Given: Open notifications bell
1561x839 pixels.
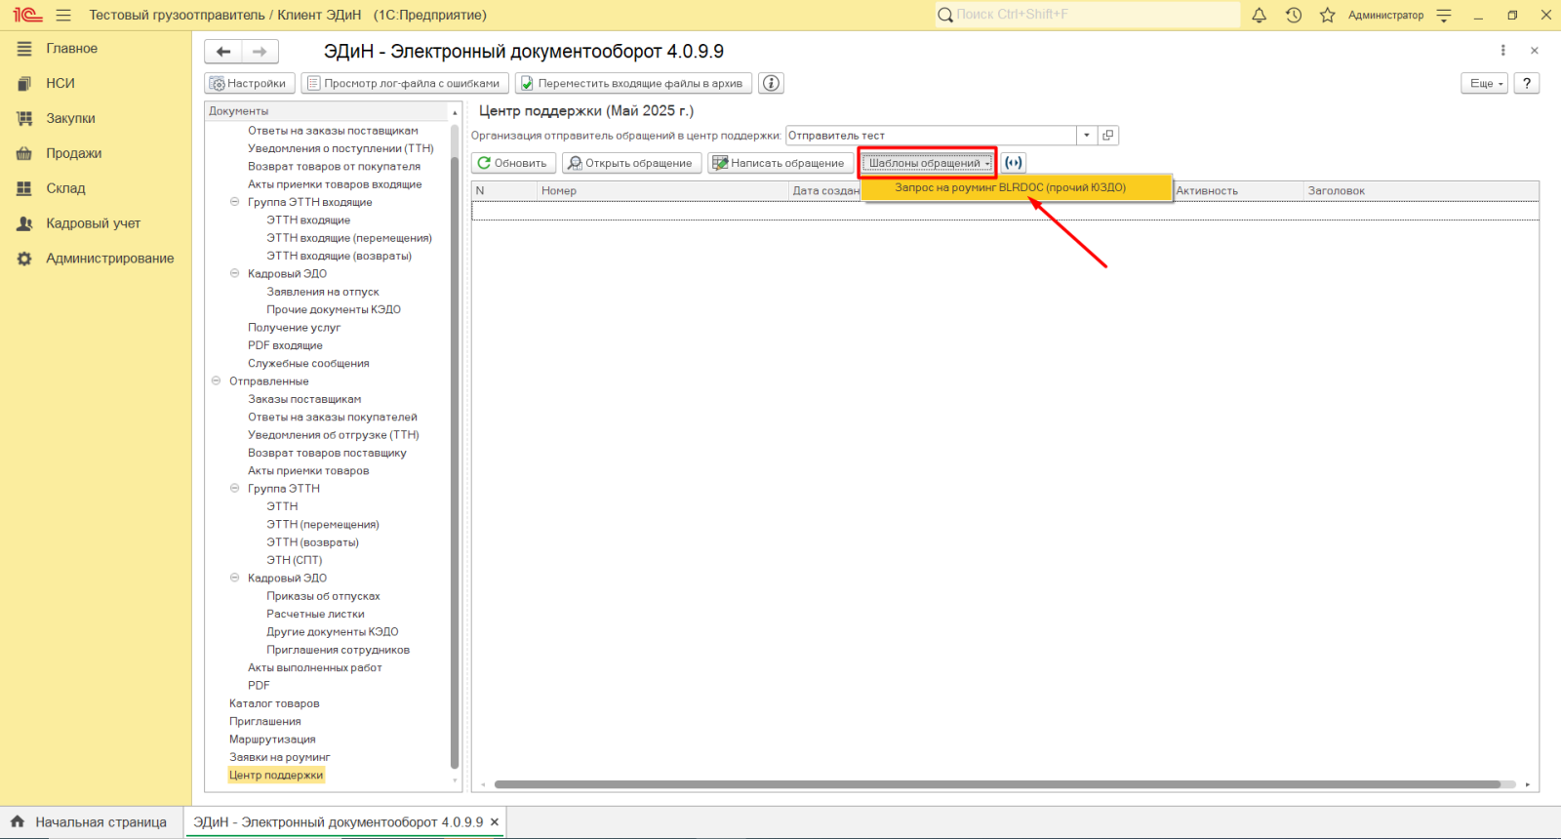Looking at the screenshot, I should point(1260,15).
